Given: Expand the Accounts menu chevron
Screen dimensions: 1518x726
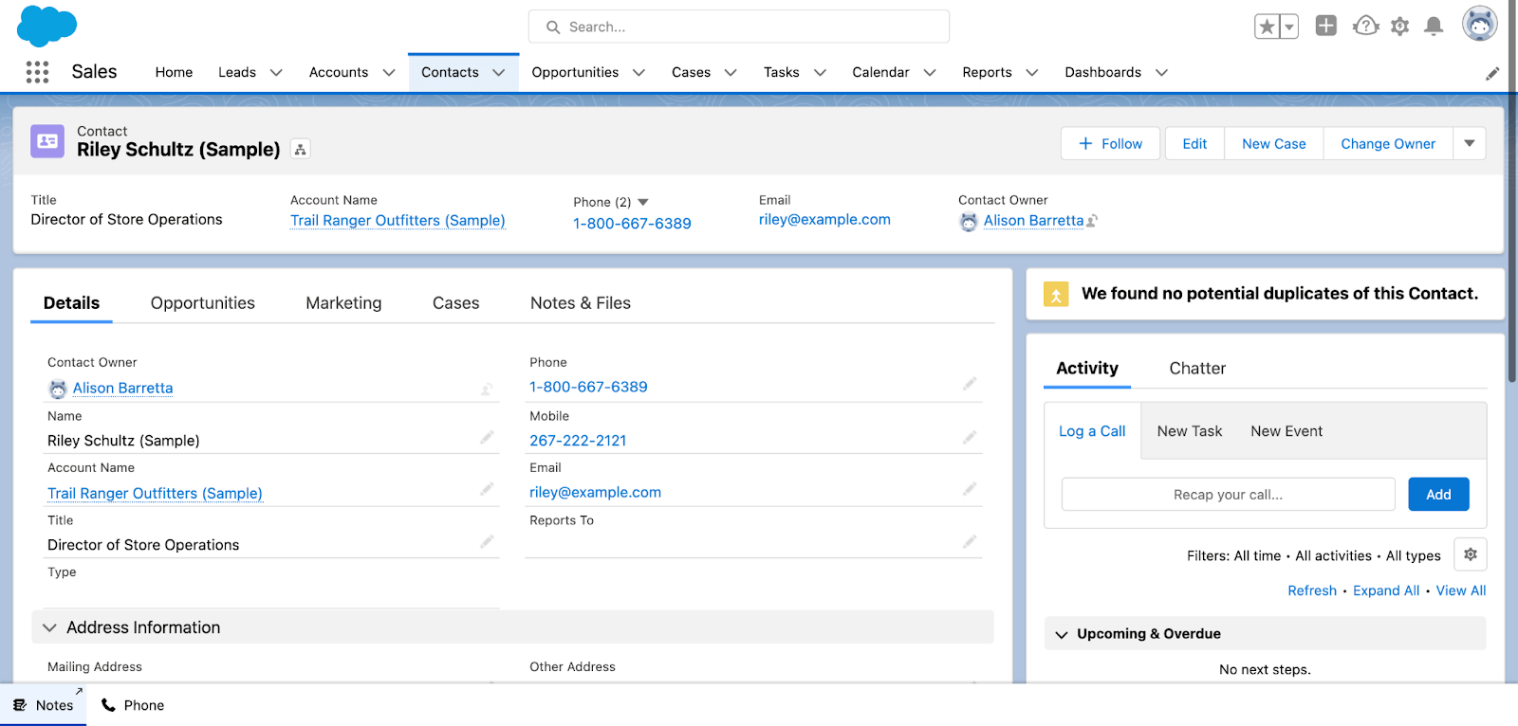Looking at the screenshot, I should tap(388, 73).
